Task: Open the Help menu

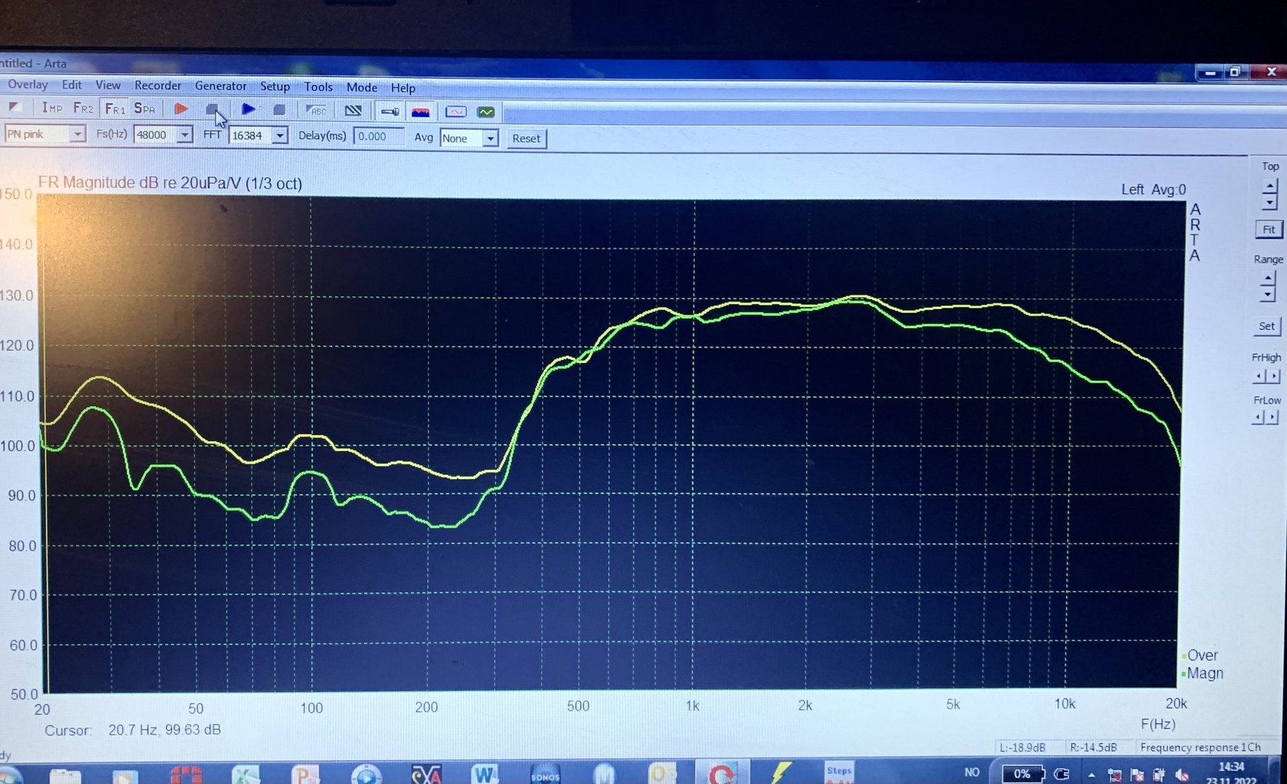Action: 403,88
